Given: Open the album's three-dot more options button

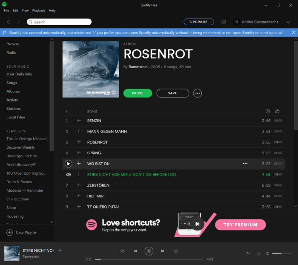Looking at the screenshot, I should (x=198, y=93).
